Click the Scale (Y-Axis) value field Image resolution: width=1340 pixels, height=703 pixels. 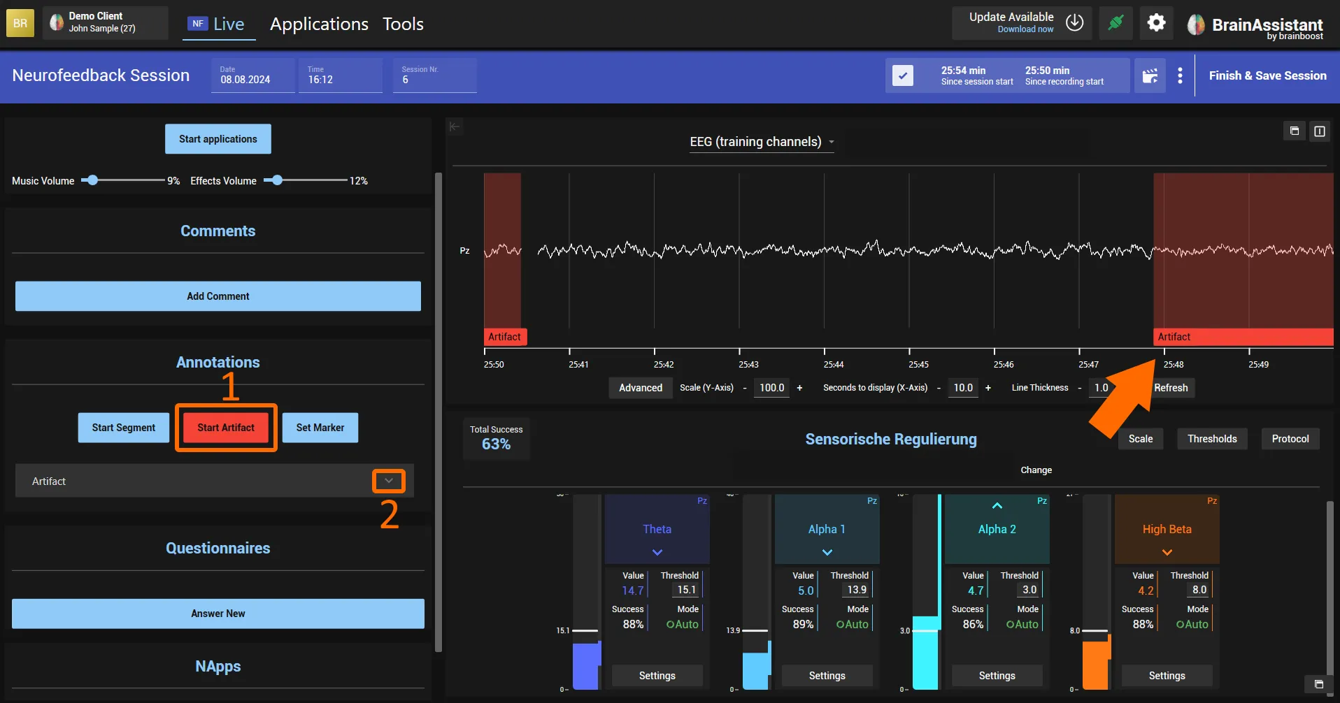pyautogui.click(x=772, y=388)
